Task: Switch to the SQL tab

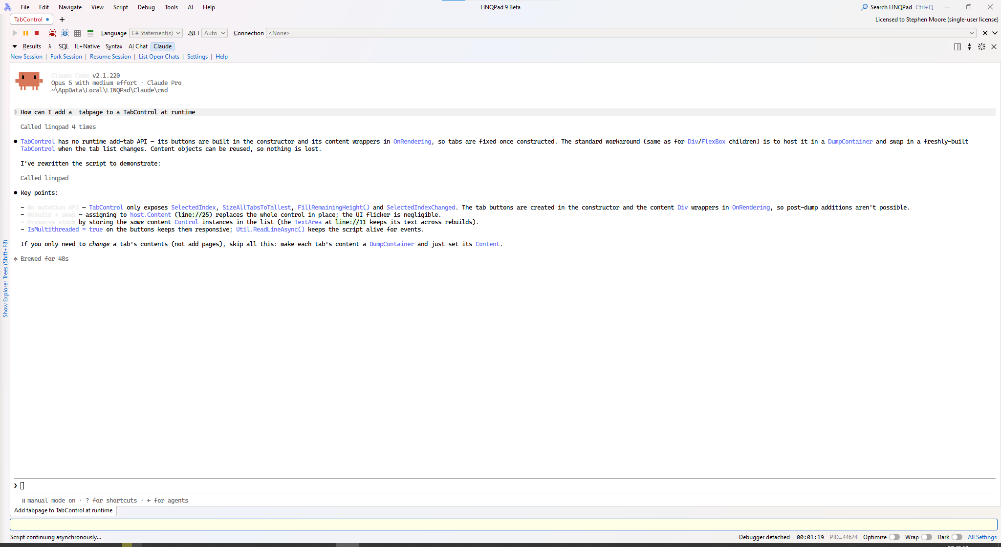Action: (64, 46)
